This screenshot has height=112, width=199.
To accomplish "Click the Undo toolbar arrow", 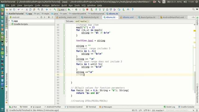I will (x=19, y=10).
